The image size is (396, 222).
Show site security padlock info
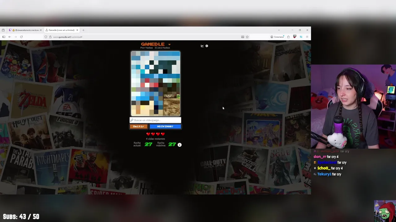click(50, 37)
